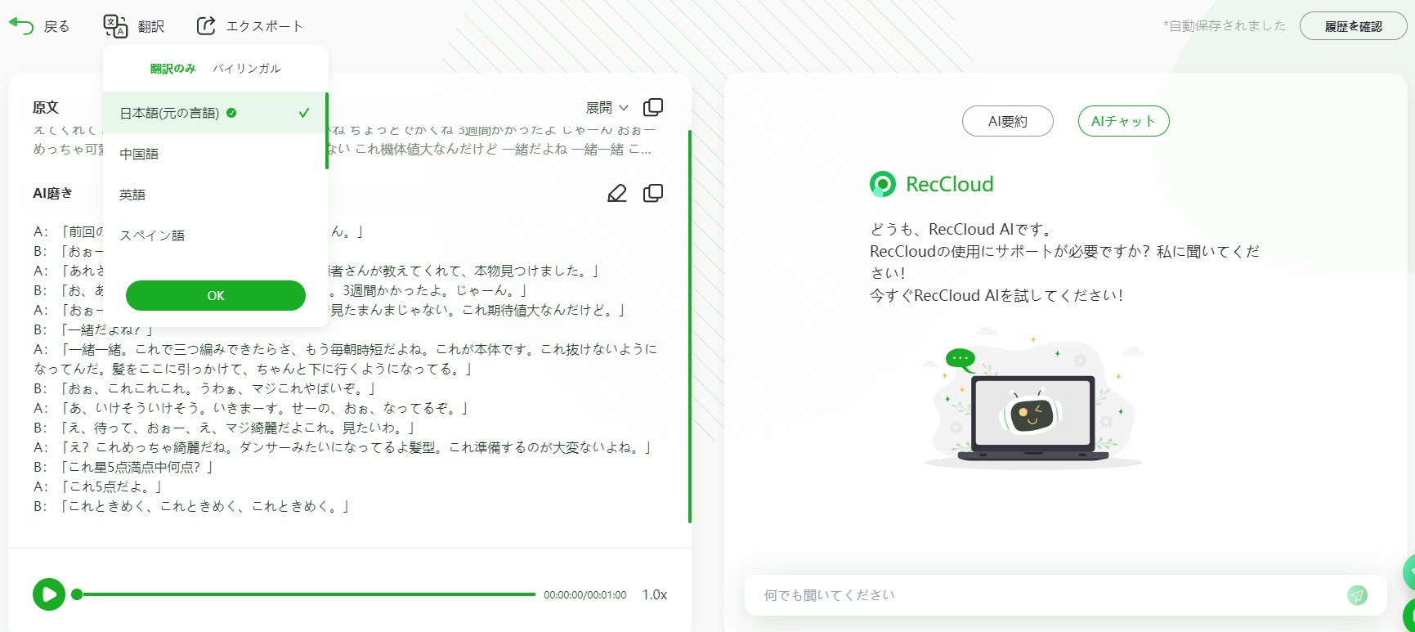Switch to 翻訳のみ tab
Image resolution: width=1415 pixels, height=632 pixels.
pos(172,69)
